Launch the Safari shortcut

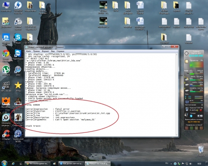coord(18,71)
